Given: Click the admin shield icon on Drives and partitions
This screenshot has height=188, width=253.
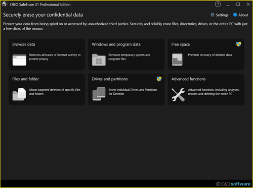Looking at the screenshot, I should (159, 79).
